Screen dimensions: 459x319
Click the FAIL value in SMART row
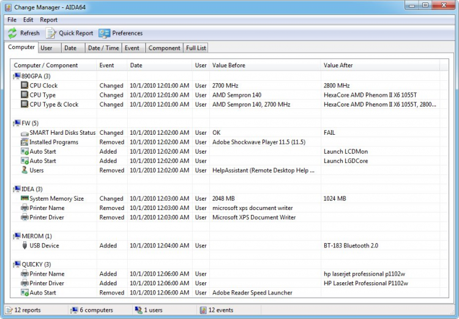(329, 133)
